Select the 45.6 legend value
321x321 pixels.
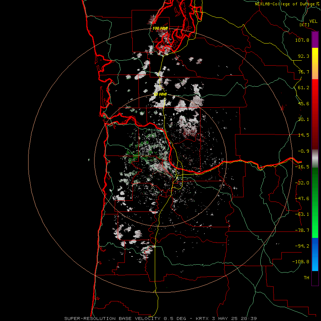click(x=304, y=103)
